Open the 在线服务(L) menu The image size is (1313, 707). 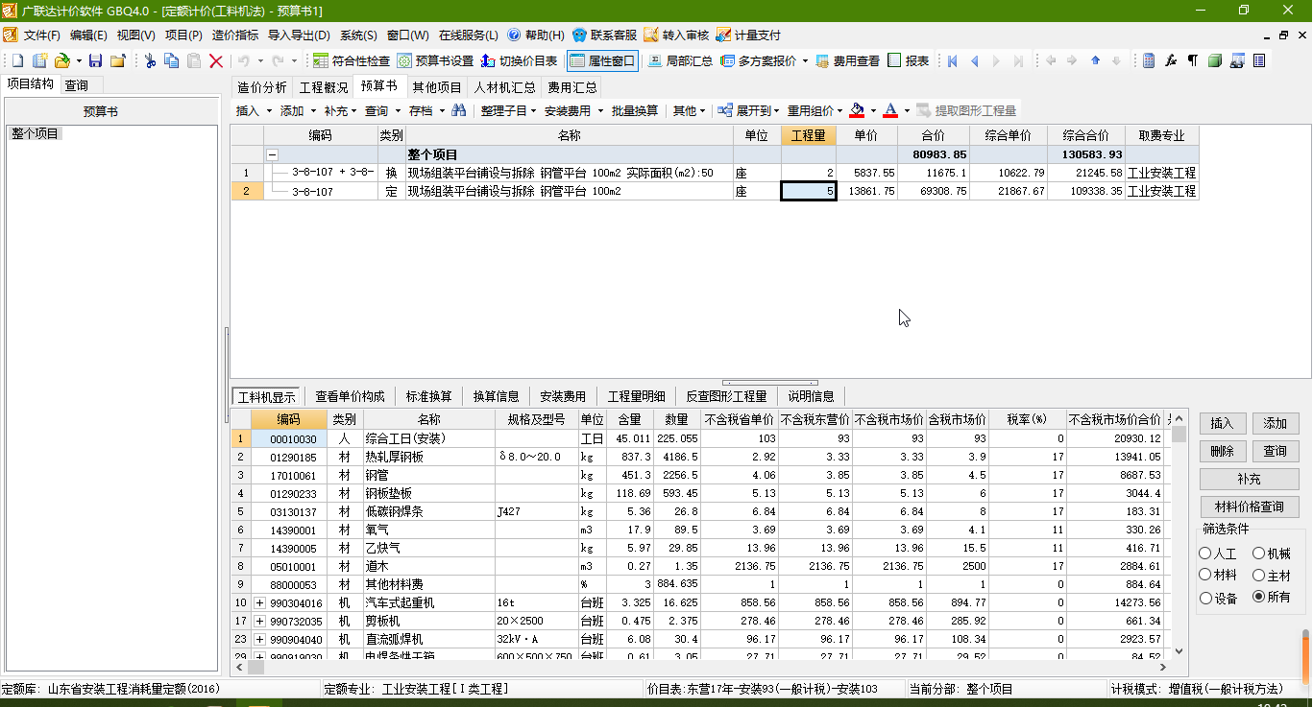pyautogui.click(x=469, y=35)
